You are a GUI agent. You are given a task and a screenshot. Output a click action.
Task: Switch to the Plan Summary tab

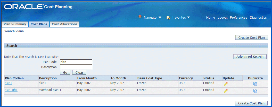coord(15,24)
